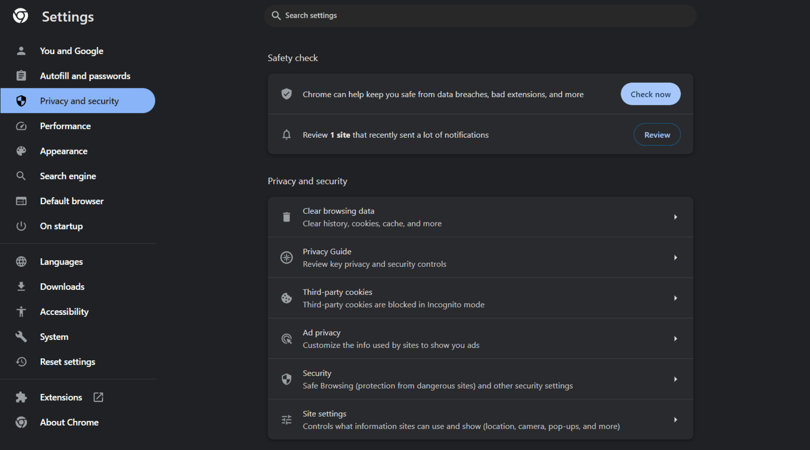Viewport: 810px width, 450px height.
Task: Click the Privacy and security shield icon in sidebar
Action: coord(21,101)
